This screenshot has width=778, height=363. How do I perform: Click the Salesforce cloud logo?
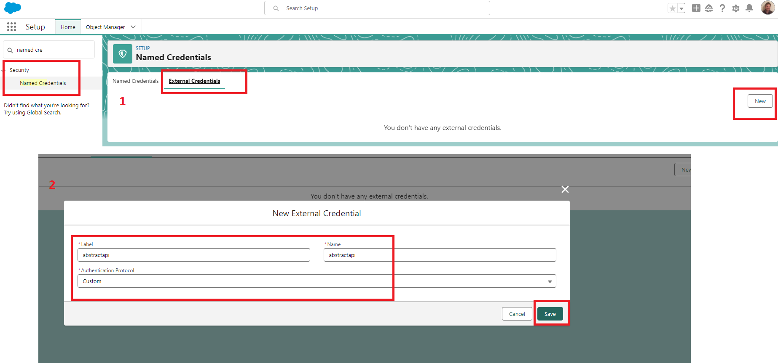(13, 8)
